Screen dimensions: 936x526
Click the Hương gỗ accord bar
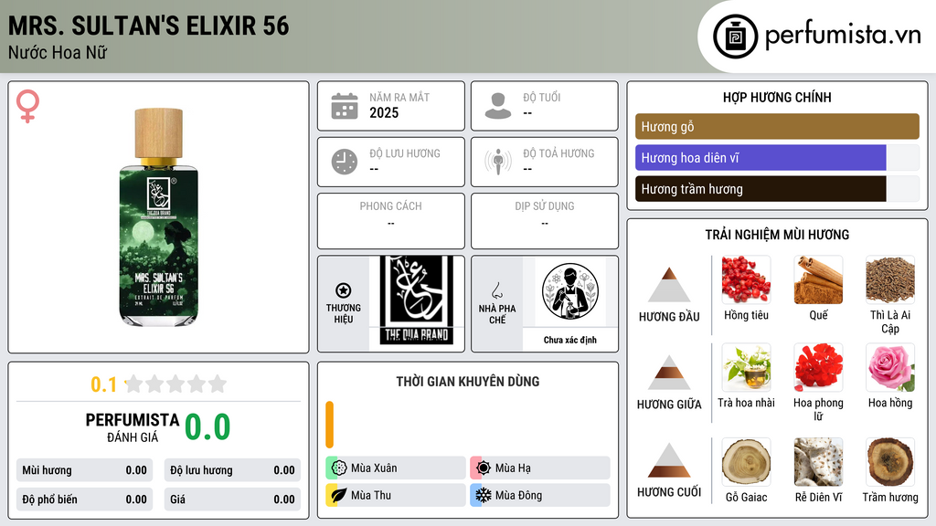[x=777, y=126]
